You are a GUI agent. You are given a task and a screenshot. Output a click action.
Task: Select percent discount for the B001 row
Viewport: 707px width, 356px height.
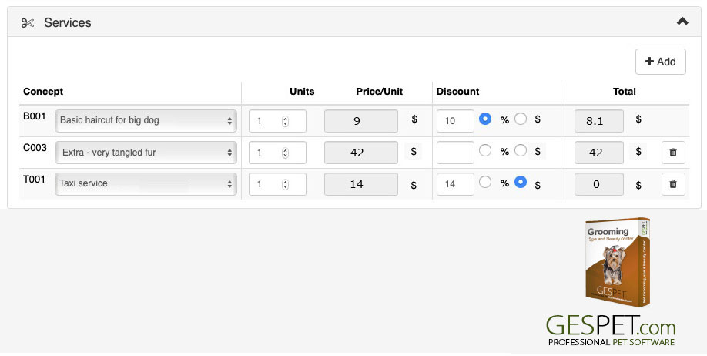click(x=485, y=119)
